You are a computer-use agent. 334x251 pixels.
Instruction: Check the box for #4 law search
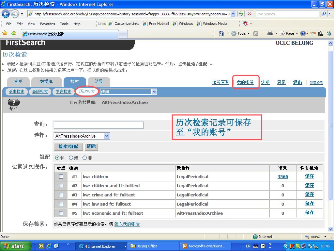61,204
